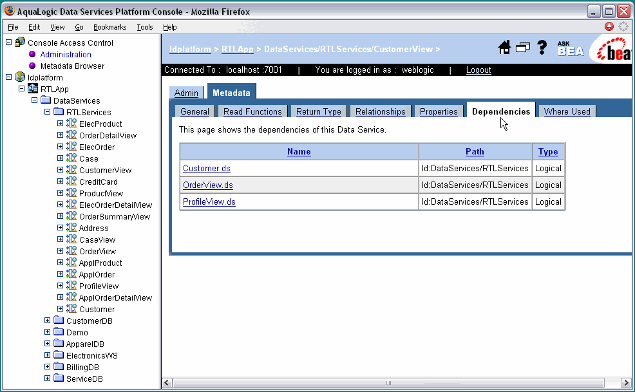The width and height of the screenshot is (635, 392).
Task: Select OrderSummaryView in the tree
Action: [115, 217]
